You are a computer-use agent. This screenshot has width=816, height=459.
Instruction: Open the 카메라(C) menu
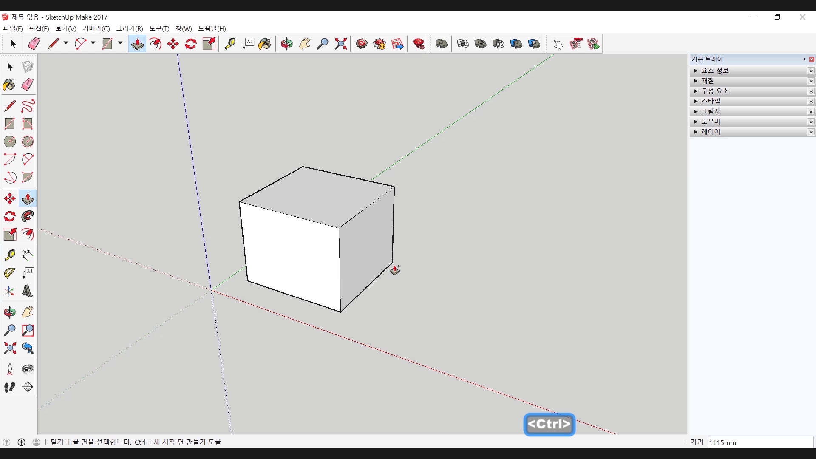(96, 28)
